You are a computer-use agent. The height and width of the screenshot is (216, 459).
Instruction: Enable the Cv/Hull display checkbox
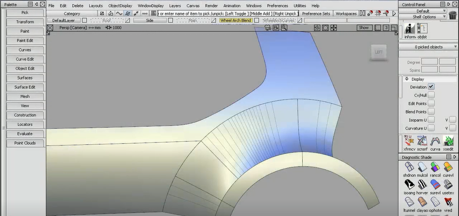click(x=431, y=95)
